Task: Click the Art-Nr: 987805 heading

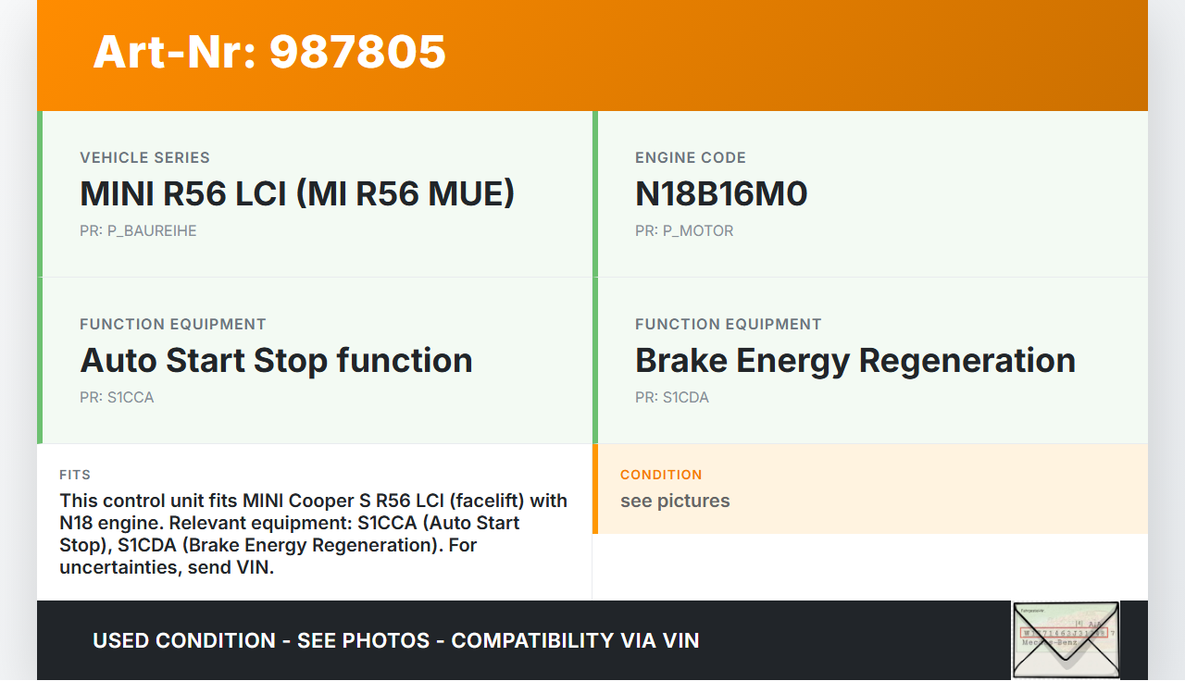Action: (x=269, y=52)
